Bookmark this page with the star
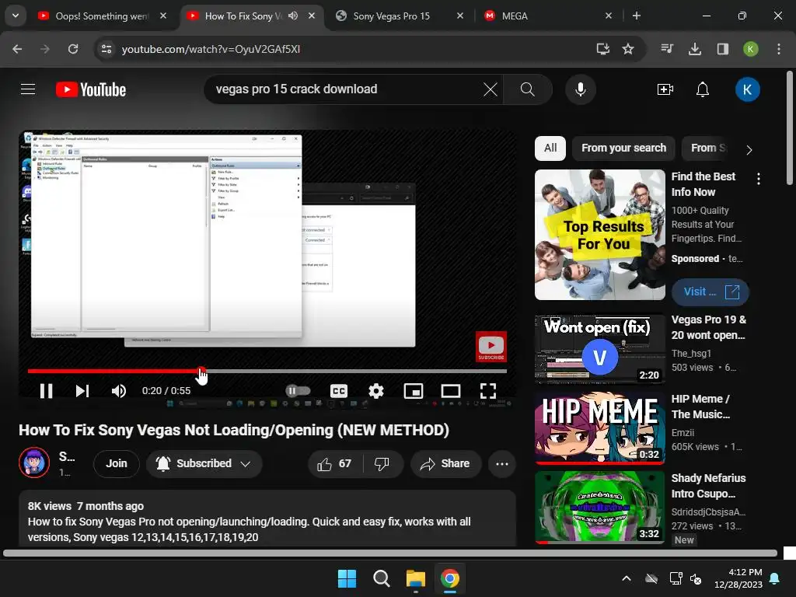 [628, 49]
